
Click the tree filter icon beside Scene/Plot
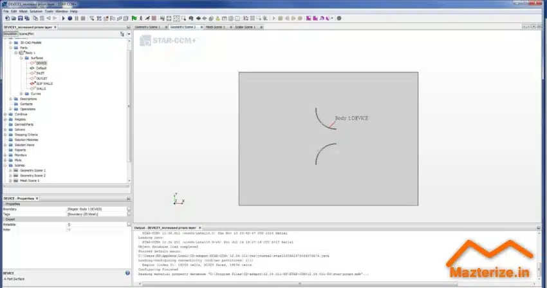coord(122,34)
